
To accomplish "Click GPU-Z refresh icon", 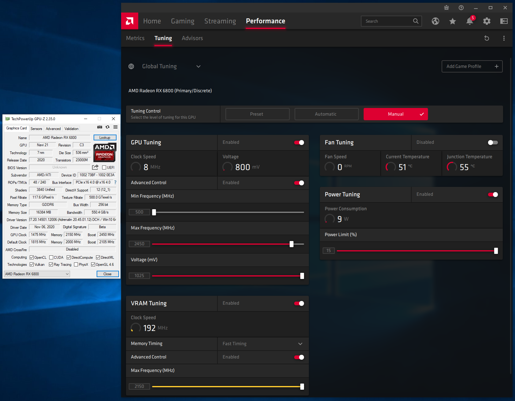I will tap(108, 127).
